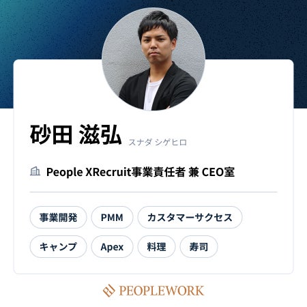Click the PEOPLEWORK logo icon

(108, 291)
